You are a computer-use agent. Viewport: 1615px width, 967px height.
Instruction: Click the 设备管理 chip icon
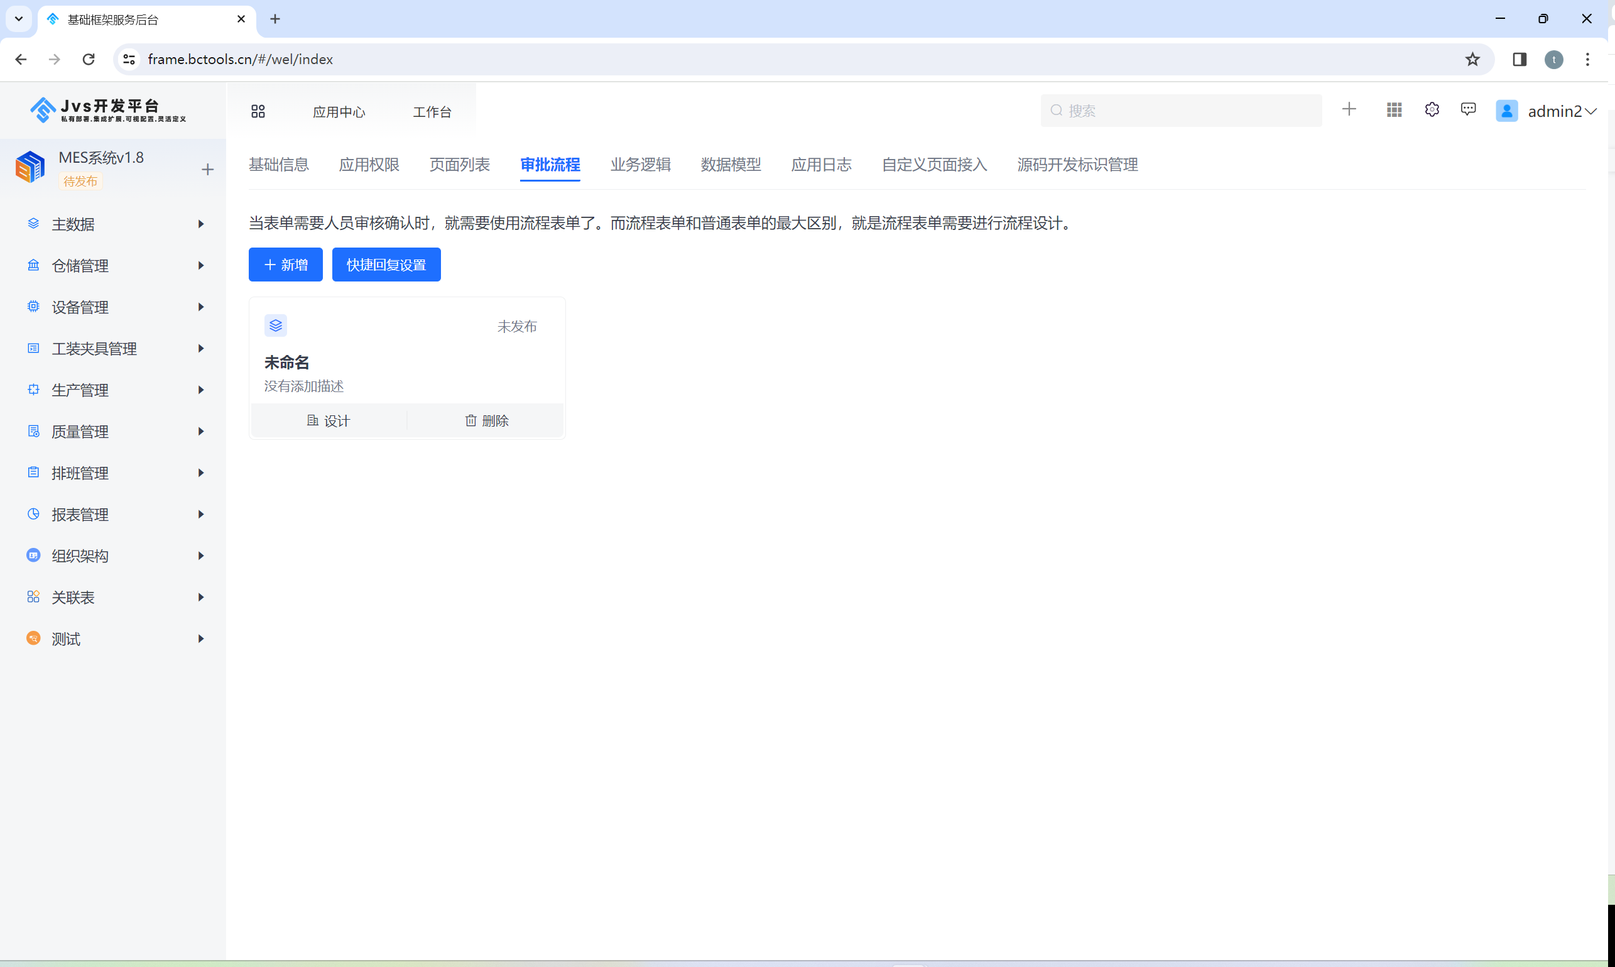pos(33,306)
